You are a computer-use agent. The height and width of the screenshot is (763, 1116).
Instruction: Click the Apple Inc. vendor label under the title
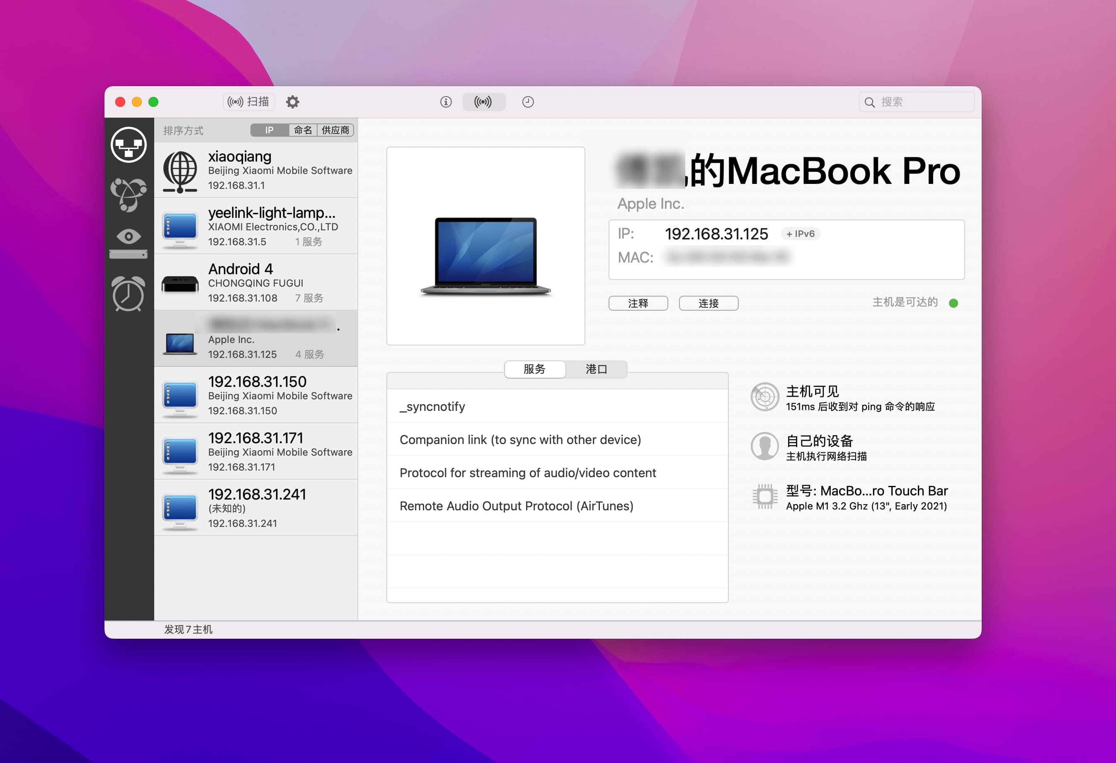point(651,203)
